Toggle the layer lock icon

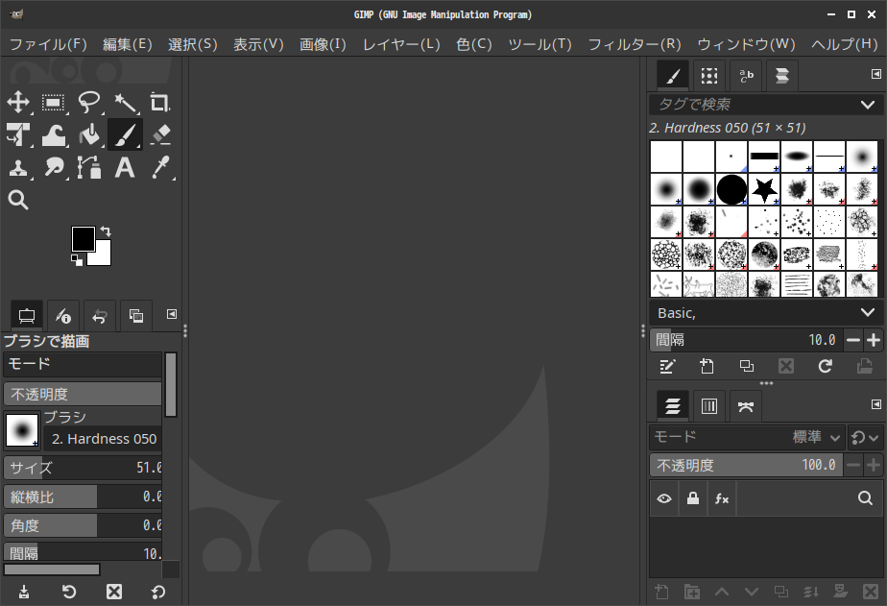coord(692,498)
